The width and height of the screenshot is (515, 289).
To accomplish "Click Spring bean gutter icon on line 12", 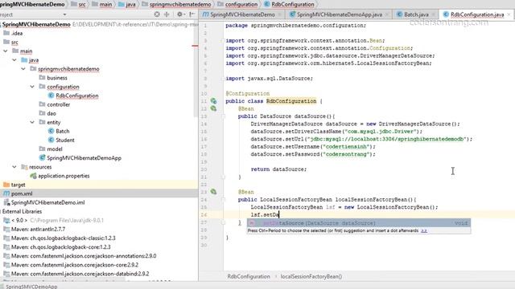I will pyautogui.click(x=213, y=108).
